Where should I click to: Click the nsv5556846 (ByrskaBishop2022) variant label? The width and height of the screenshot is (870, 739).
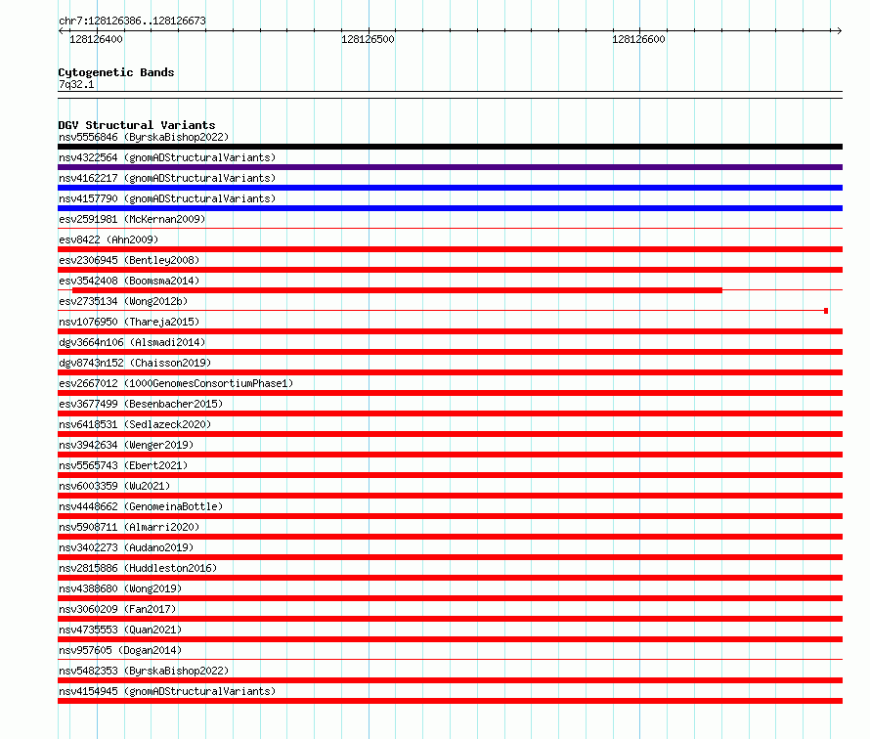(x=144, y=137)
